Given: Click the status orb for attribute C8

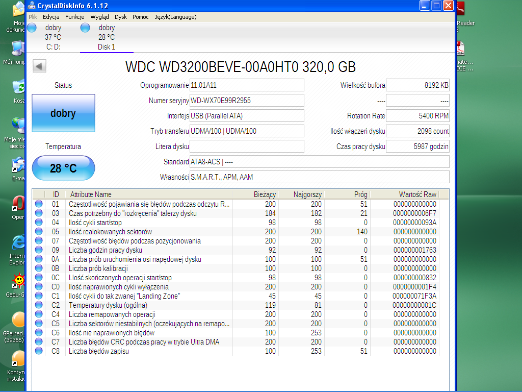Looking at the screenshot, I should coord(39,351).
